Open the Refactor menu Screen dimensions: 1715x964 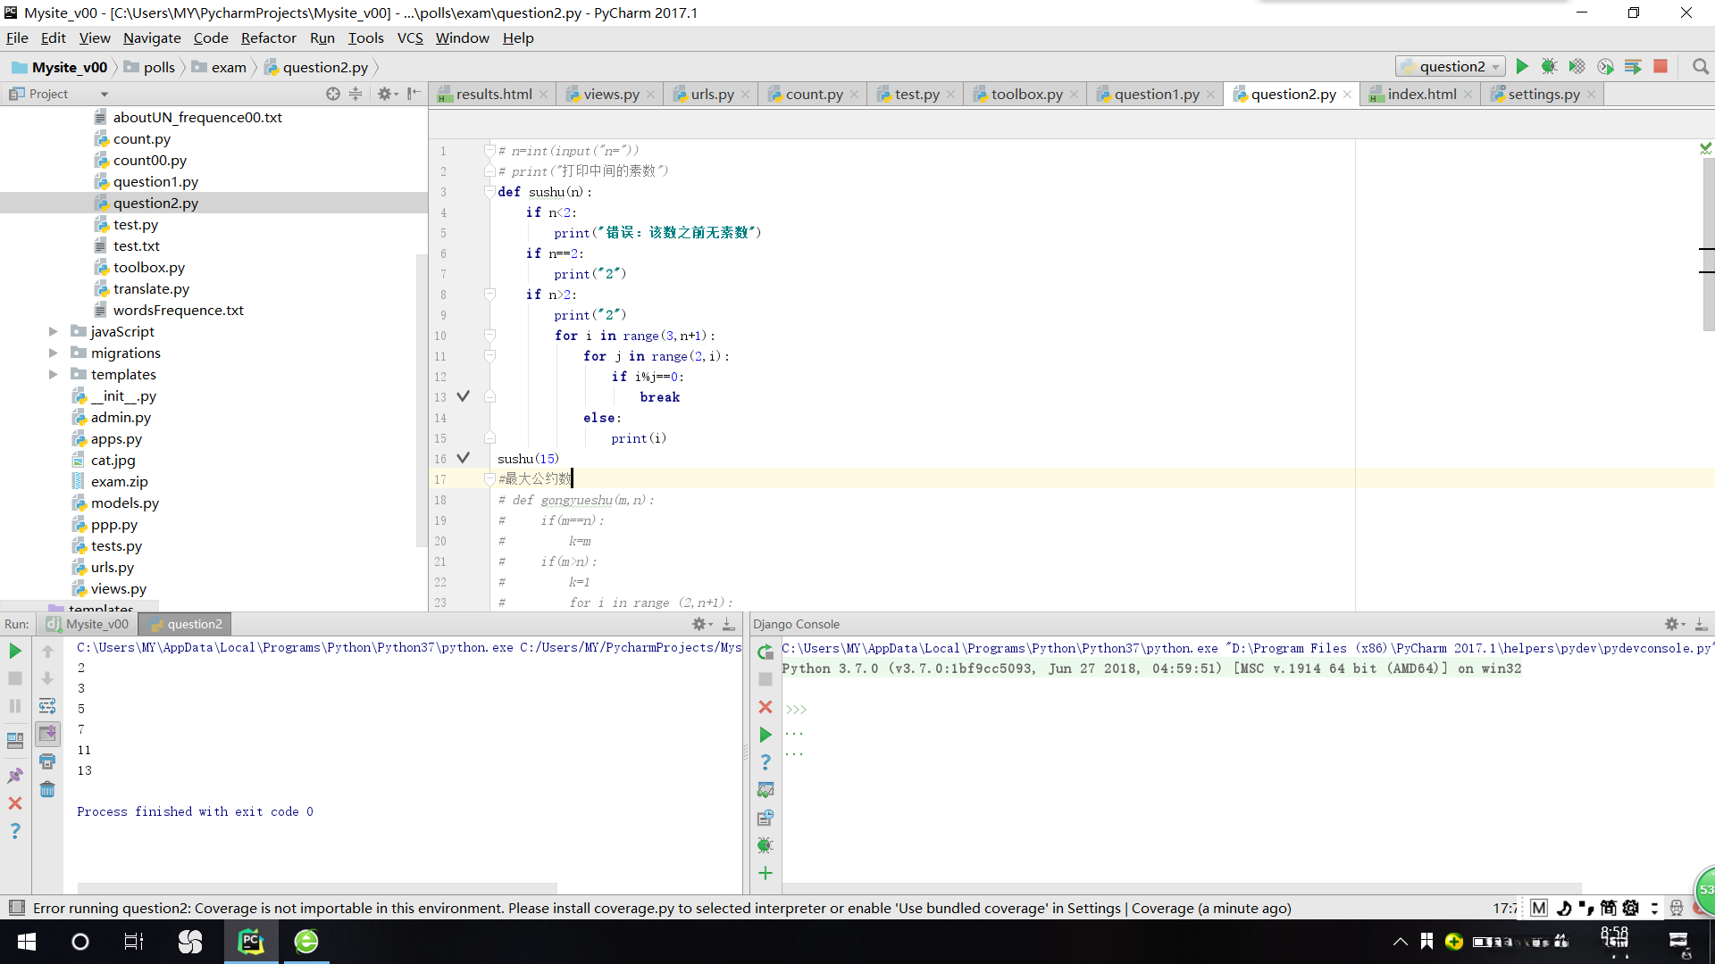point(268,37)
